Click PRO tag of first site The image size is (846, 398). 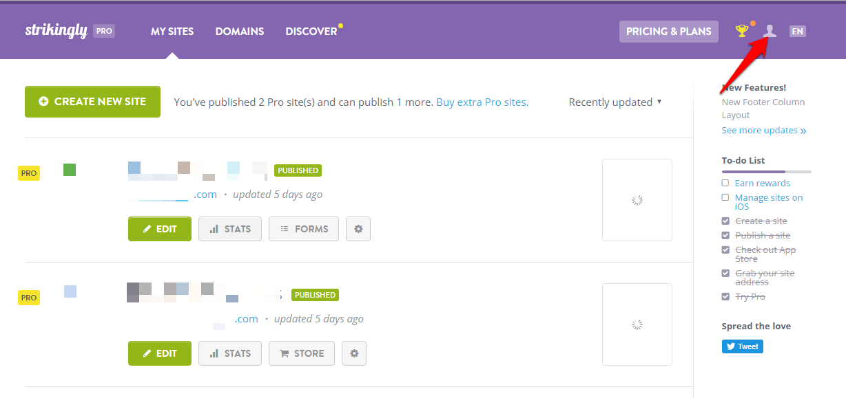(29, 173)
